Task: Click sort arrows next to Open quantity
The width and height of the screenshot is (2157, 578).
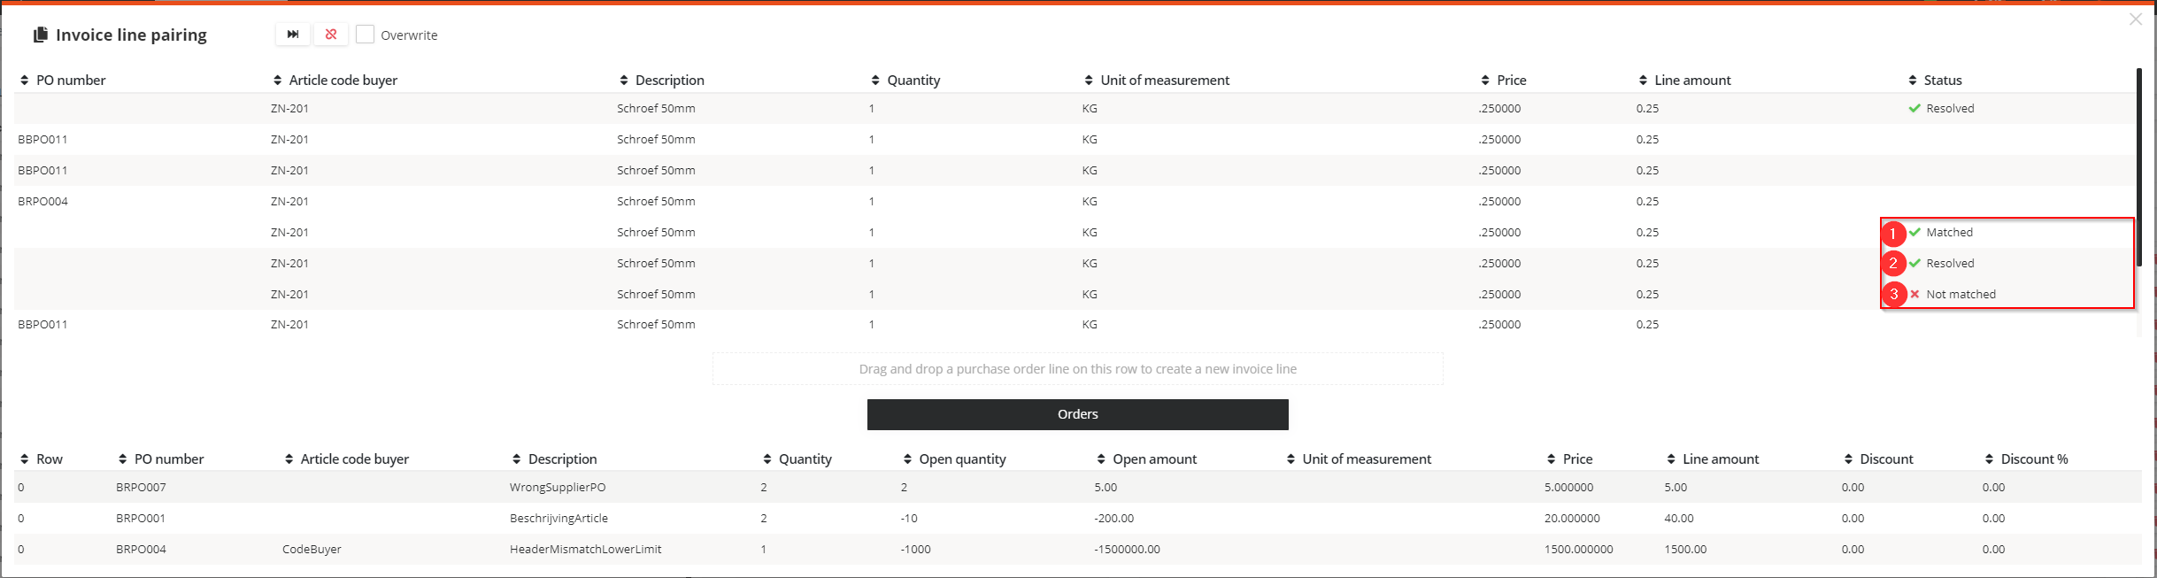Action: (x=907, y=459)
